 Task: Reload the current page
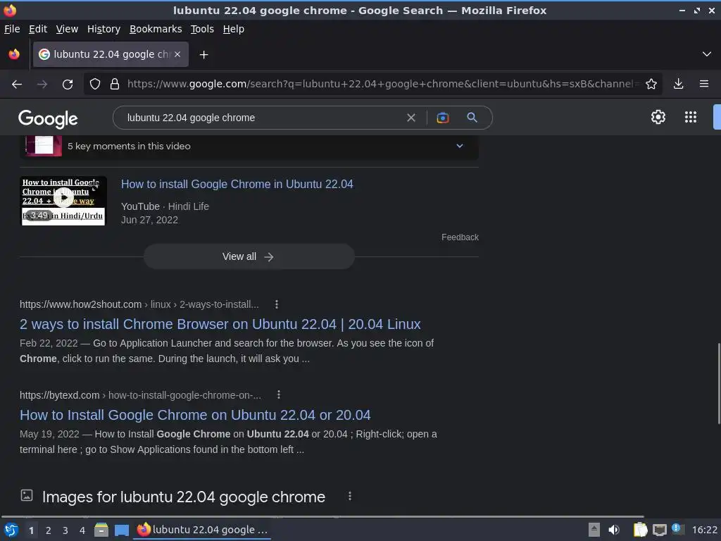(x=68, y=85)
